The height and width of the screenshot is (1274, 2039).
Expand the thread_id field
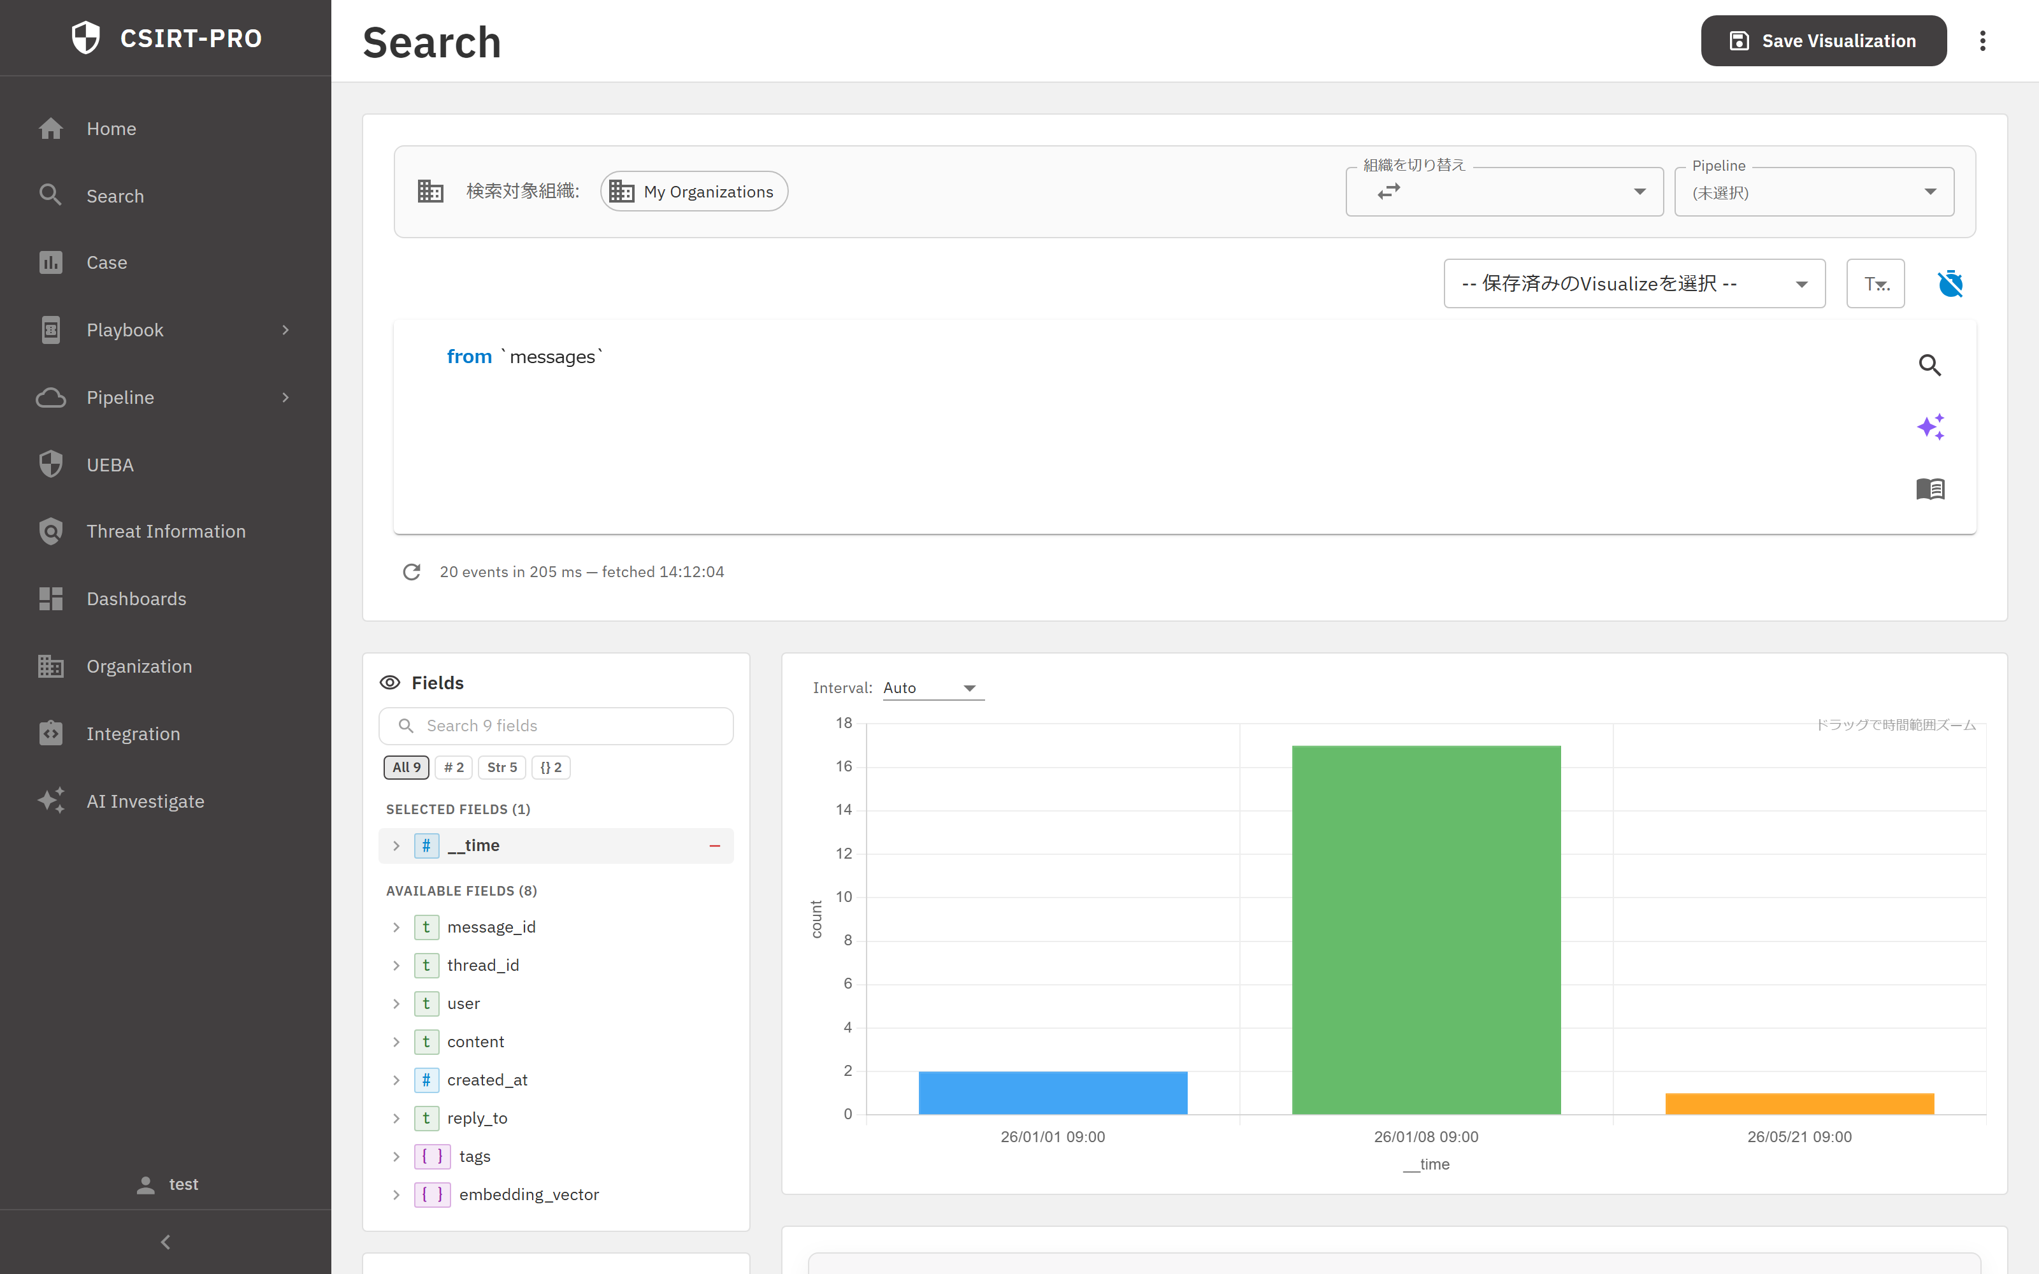[396, 965]
